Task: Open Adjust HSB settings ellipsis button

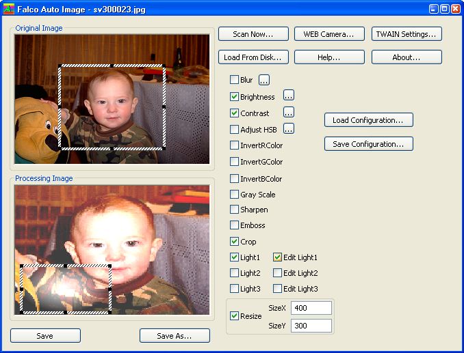Action: pos(289,128)
